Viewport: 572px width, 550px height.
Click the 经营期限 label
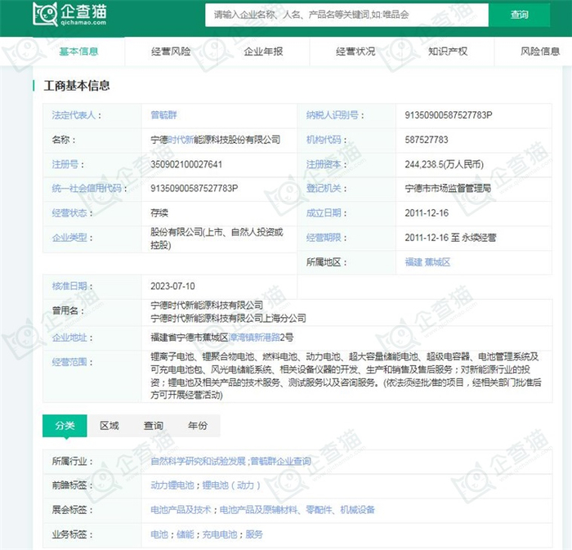[x=324, y=238]
